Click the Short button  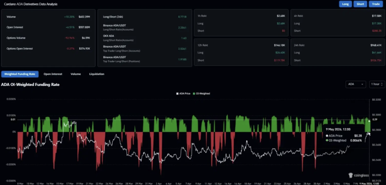click(360, 4)
